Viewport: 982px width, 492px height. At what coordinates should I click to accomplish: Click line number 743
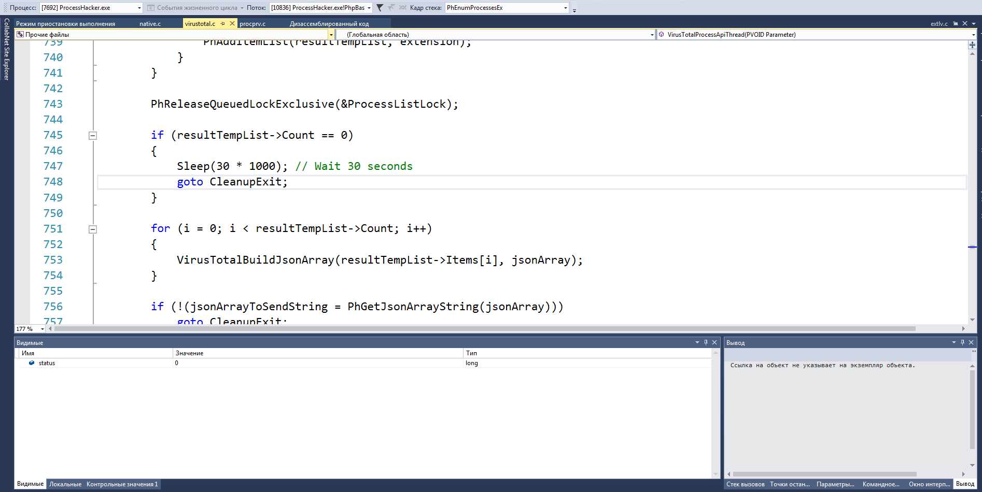(53, 104)
